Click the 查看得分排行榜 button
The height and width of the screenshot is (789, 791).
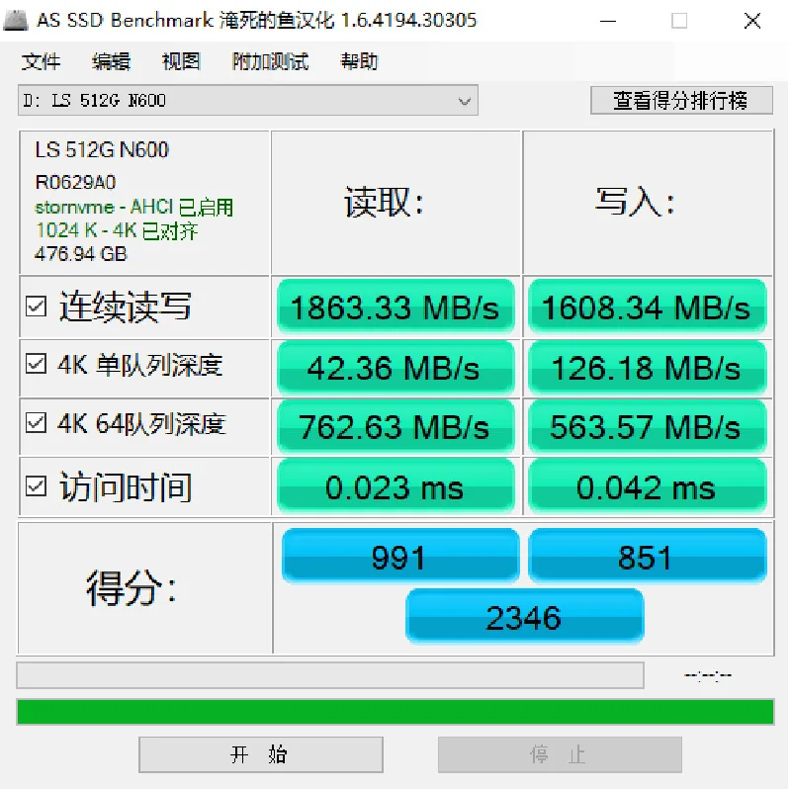click(x=681, y=101)
